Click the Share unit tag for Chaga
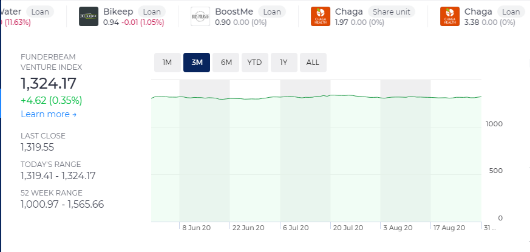This screenshot has width=530, height=252. click(392, 12)
